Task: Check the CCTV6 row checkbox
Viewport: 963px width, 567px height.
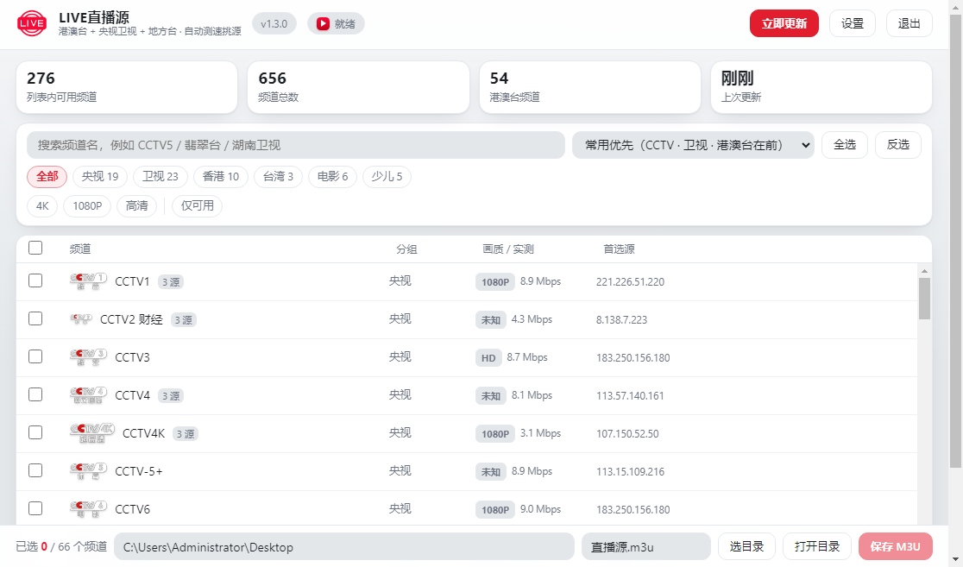Action: point(35,508)
